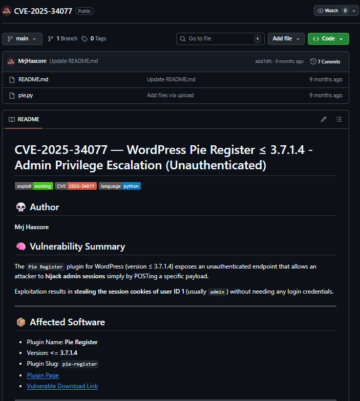Click the Affected Software heading
The width and height of the screenshot is (360, 401).
pos(68,322)
